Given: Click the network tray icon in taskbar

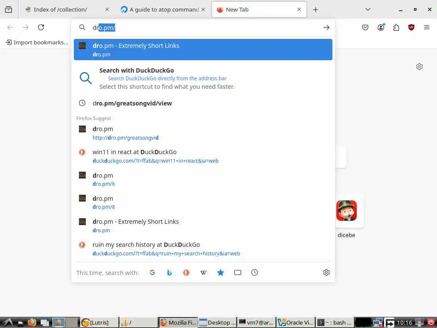Looking at the screenshot, I should pos(378,323).
